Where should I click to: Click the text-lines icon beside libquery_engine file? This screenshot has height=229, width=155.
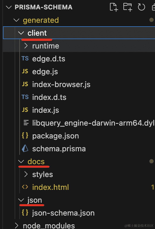point(26,123)
